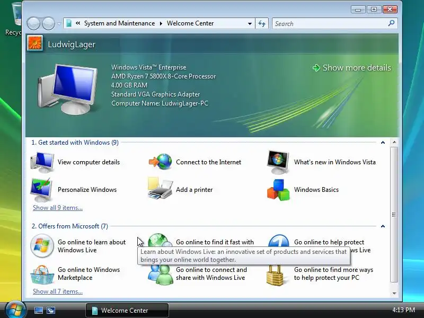424x318 pixels.
Task: Click the Back navigation button
Action: (x=33, y=23)
